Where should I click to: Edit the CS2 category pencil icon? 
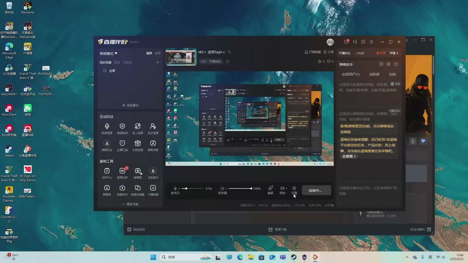tap(228, 61)
